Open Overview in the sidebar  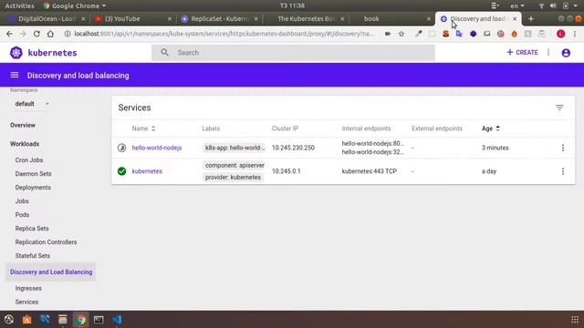[x=22, y=126]
